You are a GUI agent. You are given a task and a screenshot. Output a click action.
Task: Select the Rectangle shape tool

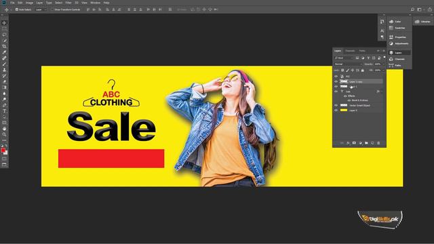(4, 123)
